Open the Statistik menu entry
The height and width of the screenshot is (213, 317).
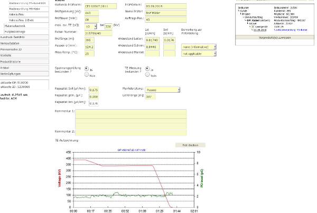click(x=24, y=56)
